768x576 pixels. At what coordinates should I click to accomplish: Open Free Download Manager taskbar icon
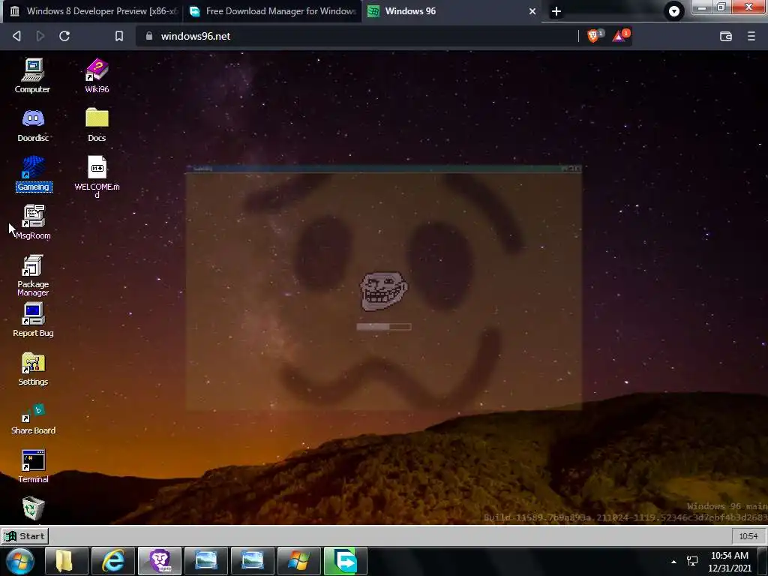click(345, 561)
